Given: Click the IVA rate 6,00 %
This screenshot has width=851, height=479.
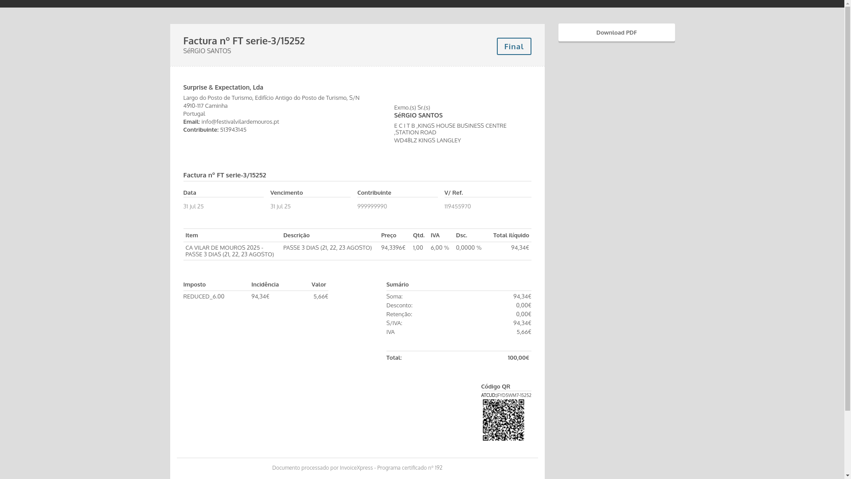Looking at the screenshot, I should 440,248.
